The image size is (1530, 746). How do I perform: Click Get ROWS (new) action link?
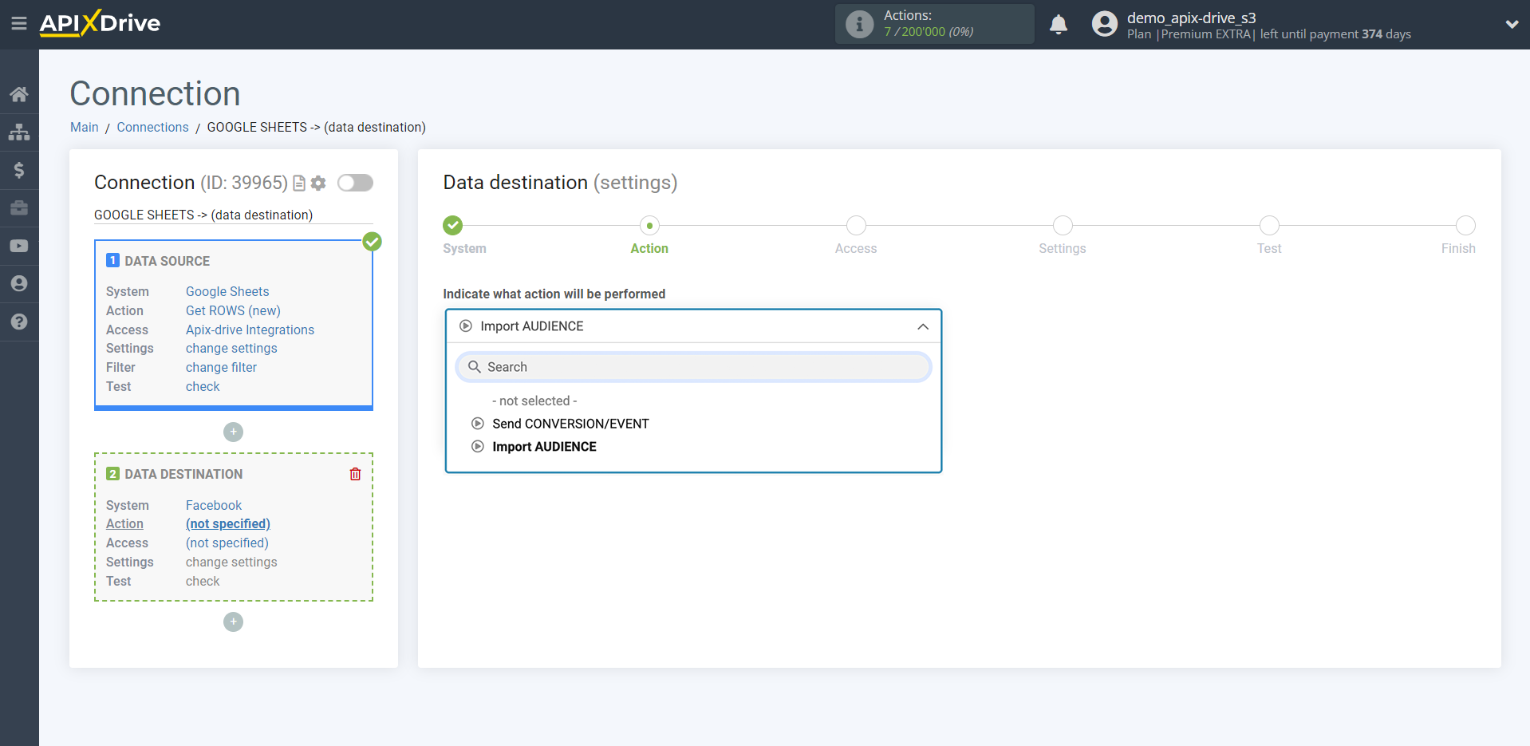pyautogui.click(x=233, y=310)
